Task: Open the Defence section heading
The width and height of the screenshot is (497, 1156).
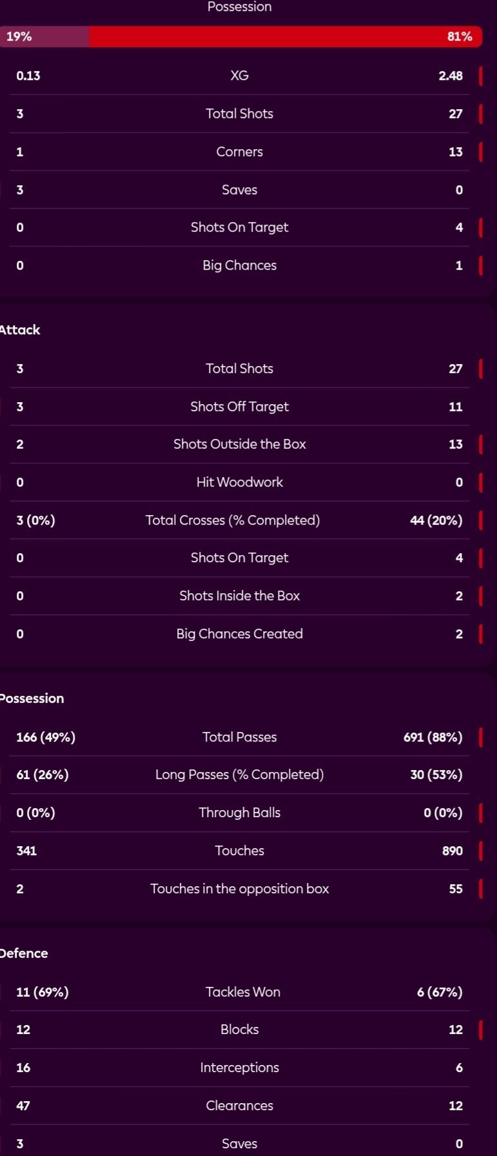Action: pyautogui.click(x=24, y=953)
